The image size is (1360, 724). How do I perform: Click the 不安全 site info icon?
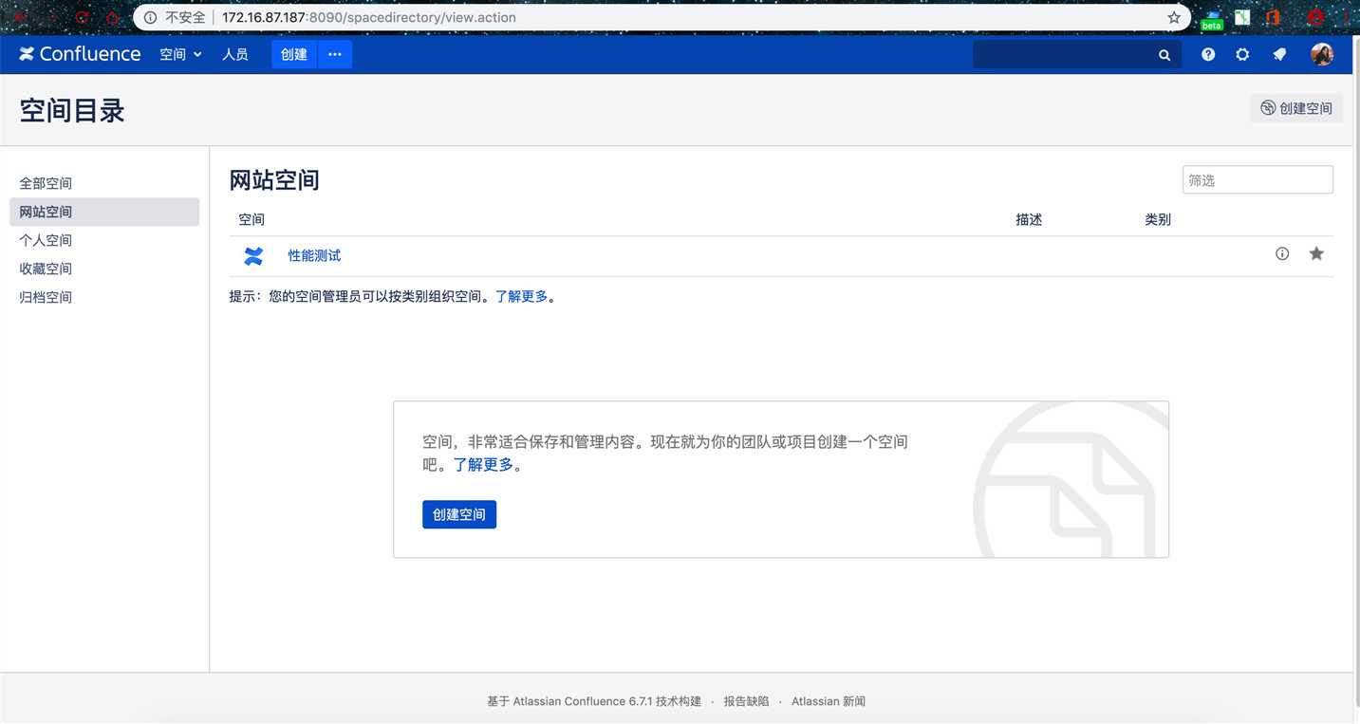[150, 17]
